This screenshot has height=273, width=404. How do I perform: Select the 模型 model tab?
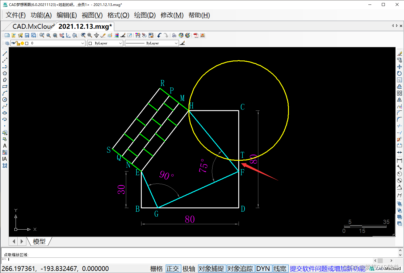tap(39, 241)
